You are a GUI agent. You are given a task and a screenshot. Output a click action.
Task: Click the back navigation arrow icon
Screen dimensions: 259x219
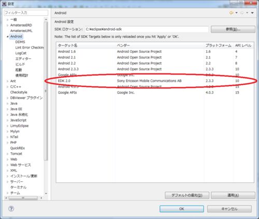point(231,12)
